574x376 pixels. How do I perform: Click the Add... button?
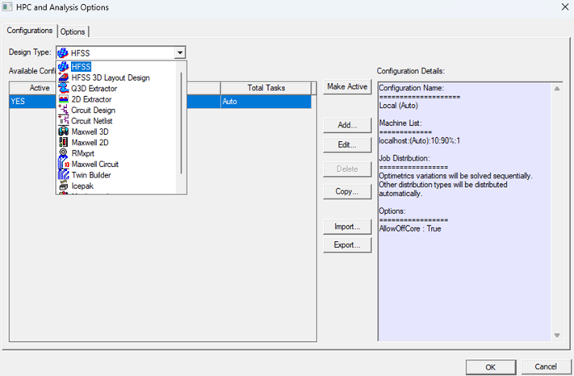click(347, 125)
